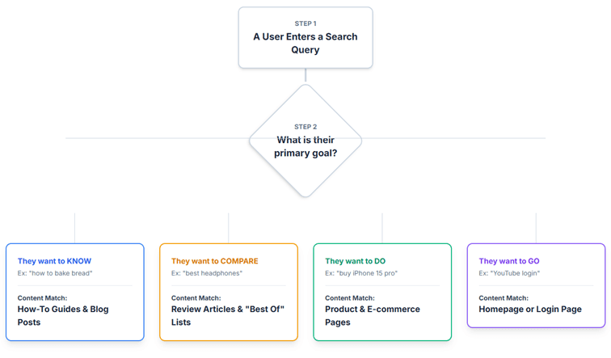Select the 'best headphones' example text

(x=207, y=273)
